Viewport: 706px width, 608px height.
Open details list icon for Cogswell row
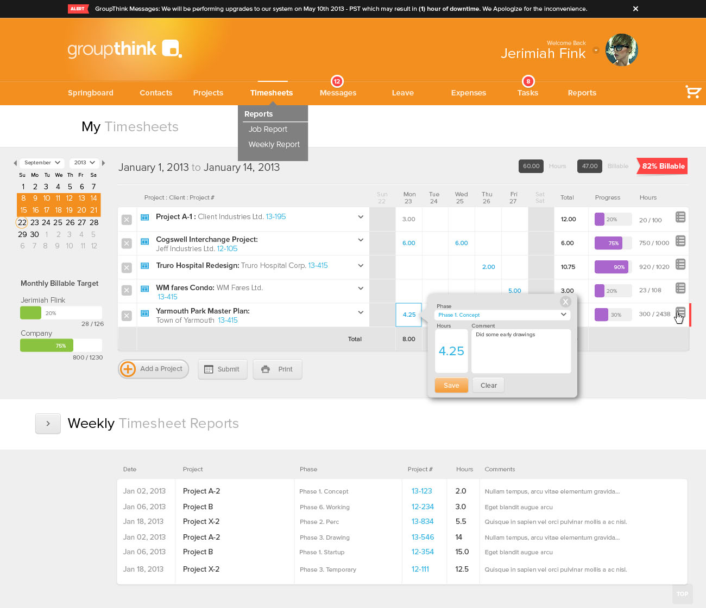[x=680, y=241]
